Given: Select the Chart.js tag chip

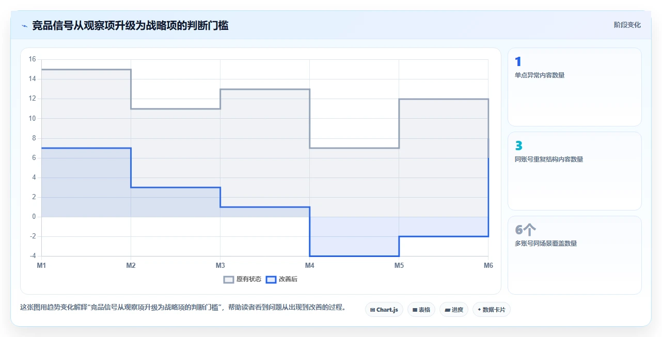Looking at the screenshot, I should click(384, 310).
